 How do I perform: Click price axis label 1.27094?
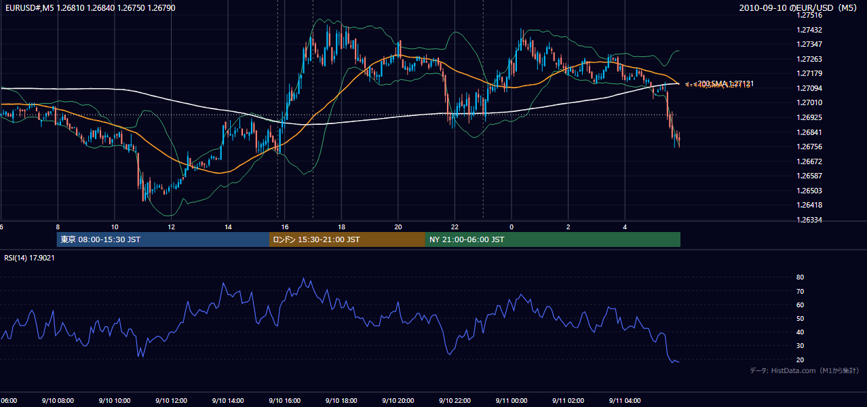pos(810,88)
